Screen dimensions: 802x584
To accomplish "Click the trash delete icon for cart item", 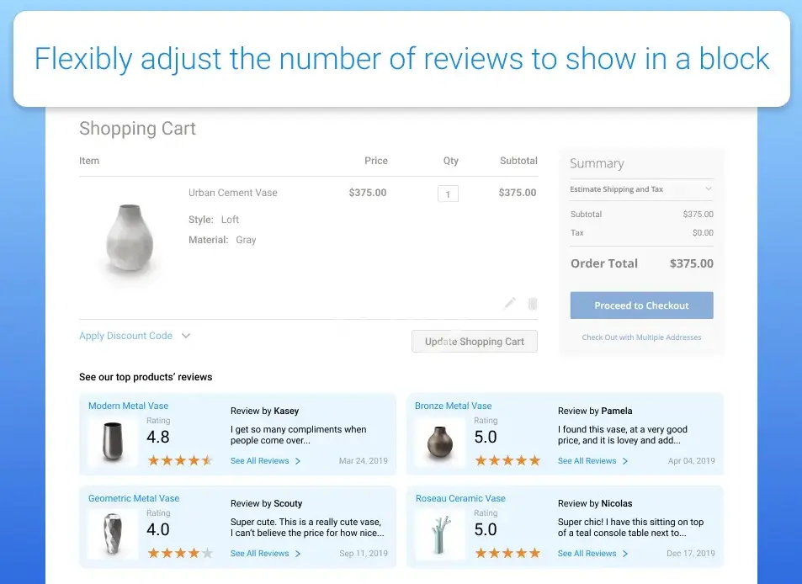I will (x=533, y=304).
